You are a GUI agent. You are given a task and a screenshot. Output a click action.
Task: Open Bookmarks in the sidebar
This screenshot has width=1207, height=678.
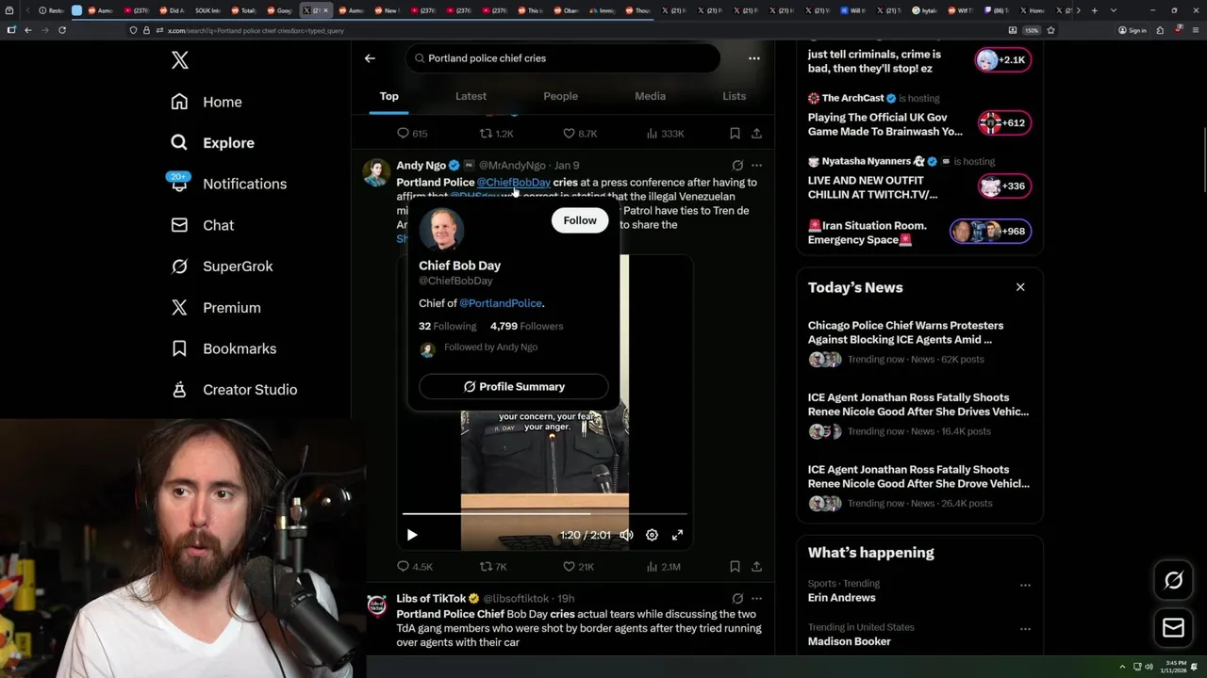click(223, 348)
